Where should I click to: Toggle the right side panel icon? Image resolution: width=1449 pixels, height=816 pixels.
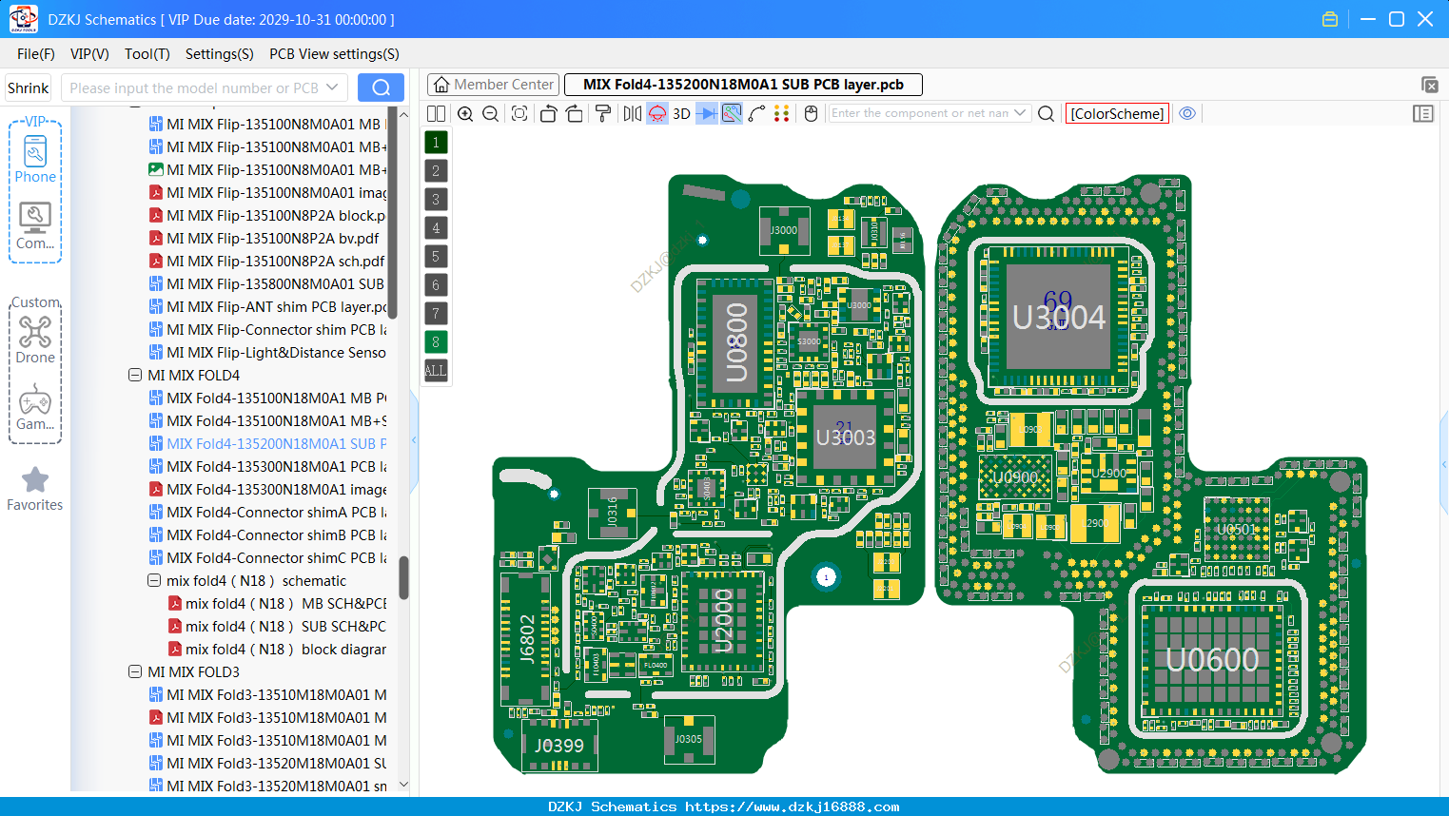[x=1423, y=114]
